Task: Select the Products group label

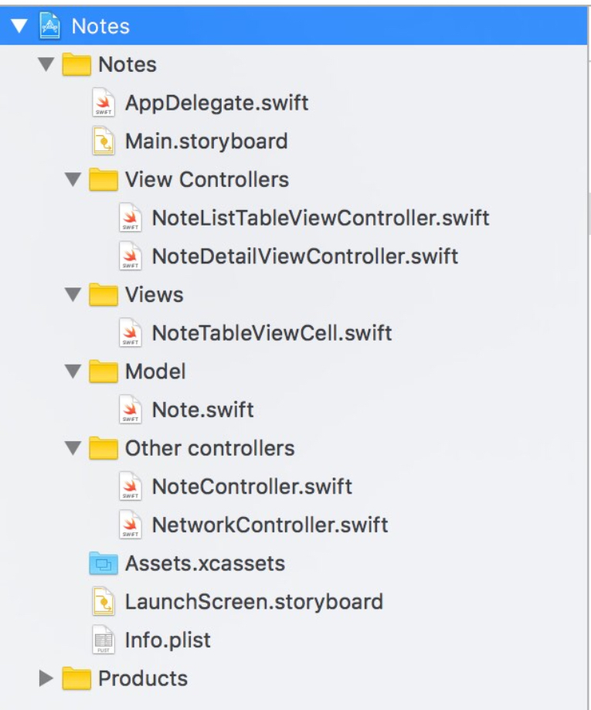Action: [x=143, y=678]
